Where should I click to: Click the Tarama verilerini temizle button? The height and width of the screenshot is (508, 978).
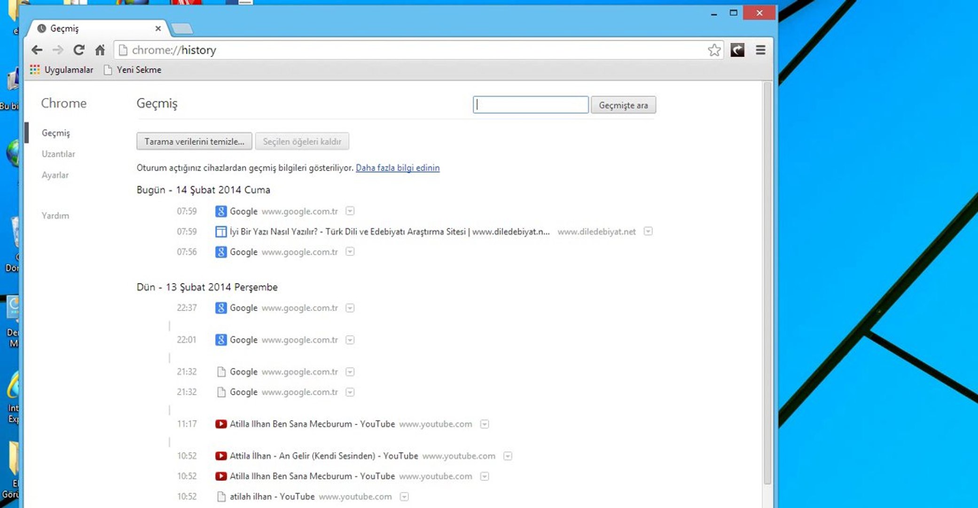pos(194,142)
